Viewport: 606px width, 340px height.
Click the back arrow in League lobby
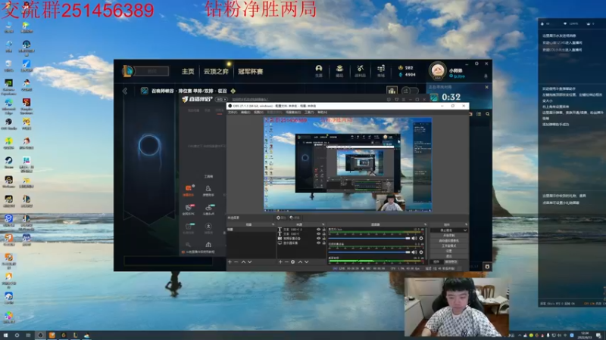coord(125,91)
